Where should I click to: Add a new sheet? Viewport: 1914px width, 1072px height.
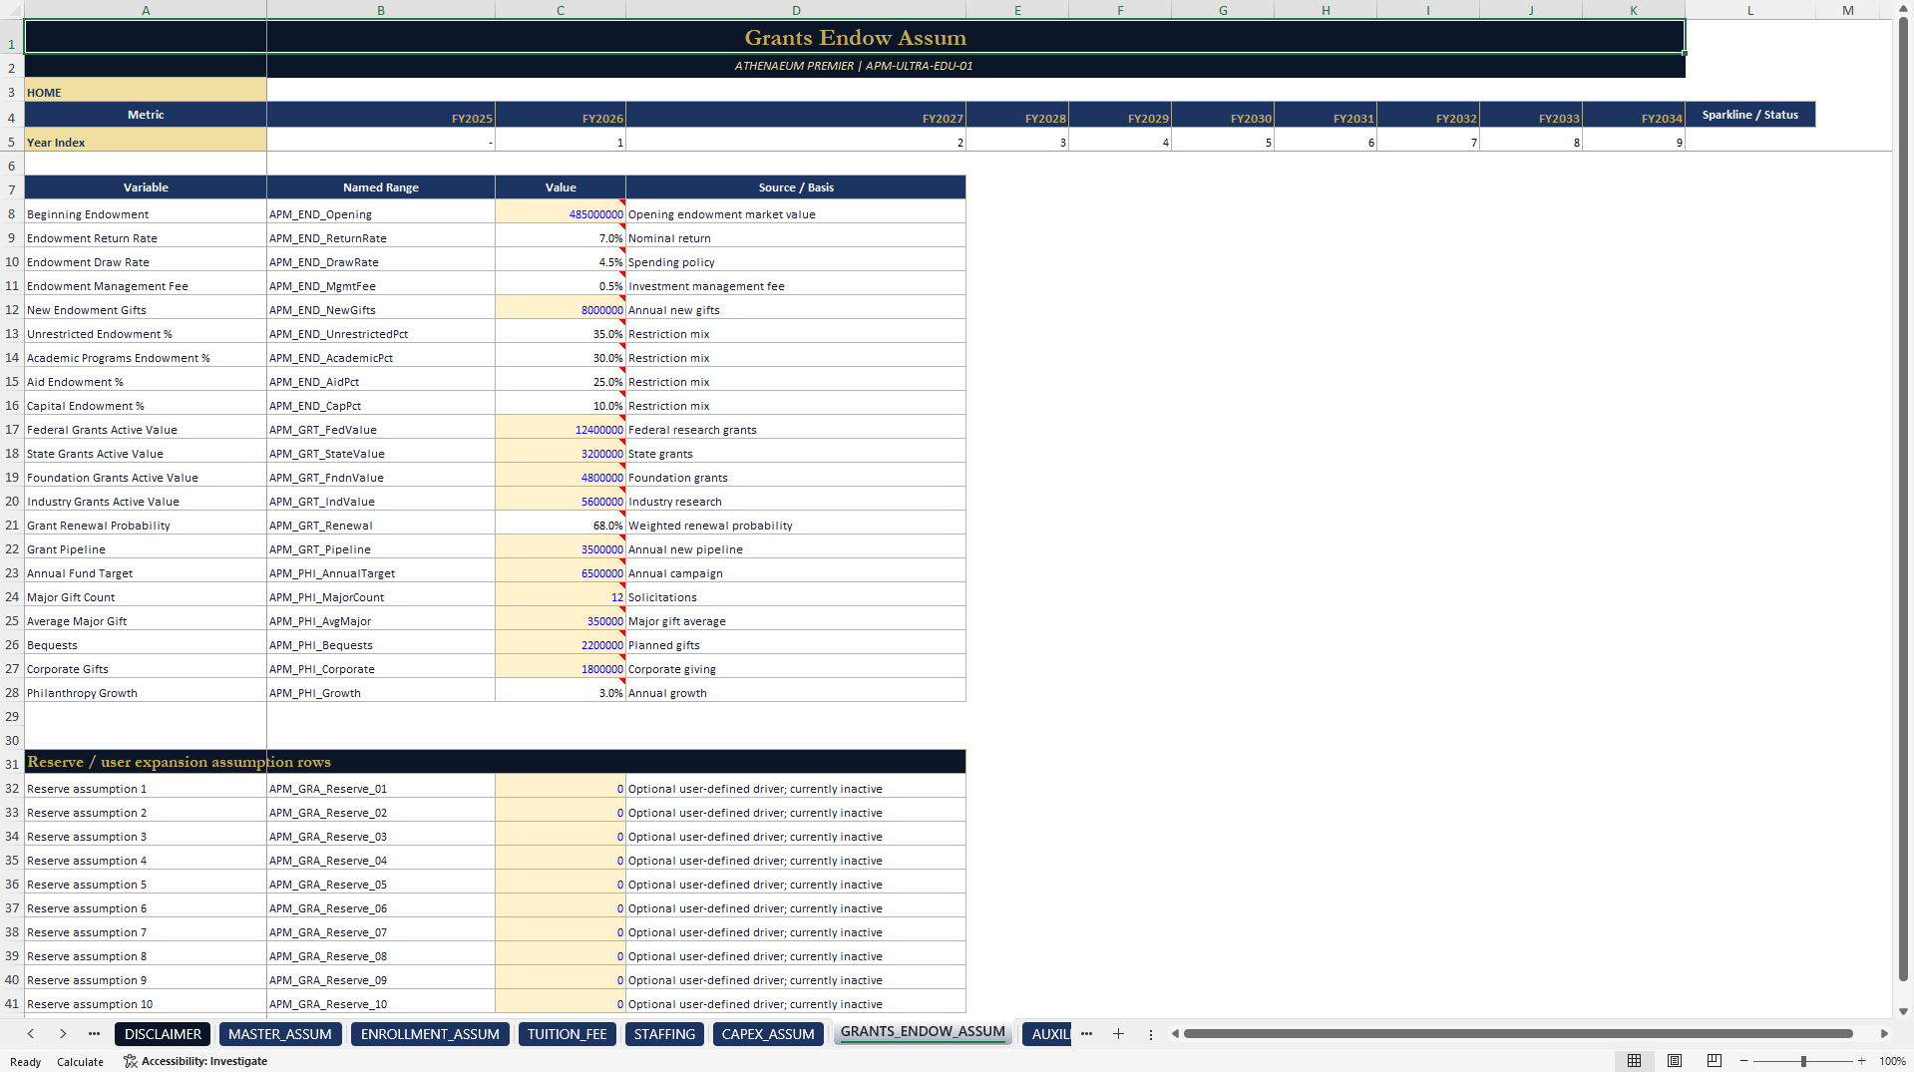click(1118, 1034)
